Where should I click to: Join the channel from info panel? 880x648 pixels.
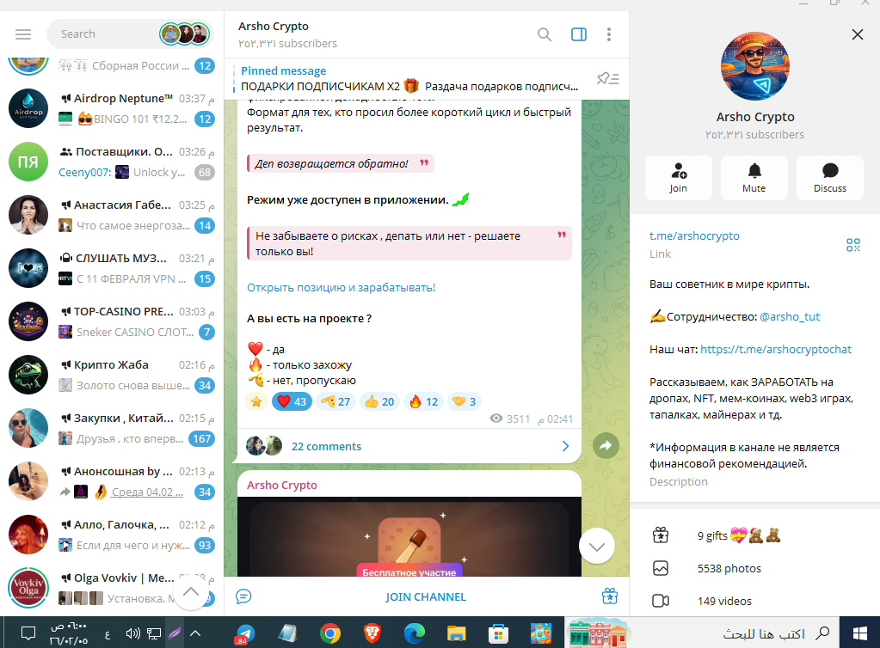pyautogui.click(x=679, y=178)
